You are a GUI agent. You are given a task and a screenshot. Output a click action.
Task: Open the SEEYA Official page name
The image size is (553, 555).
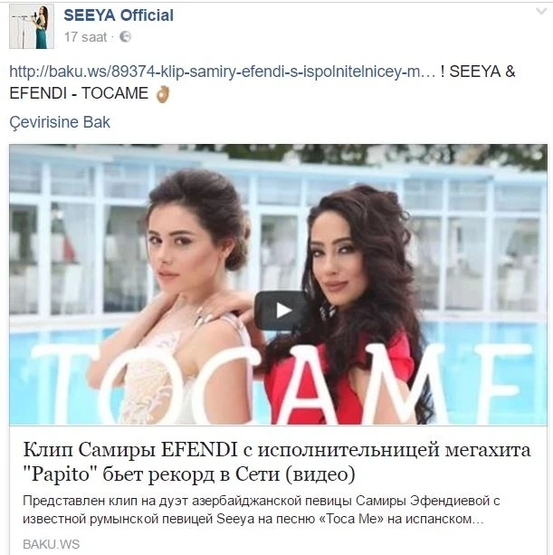[x=119, y=15]
